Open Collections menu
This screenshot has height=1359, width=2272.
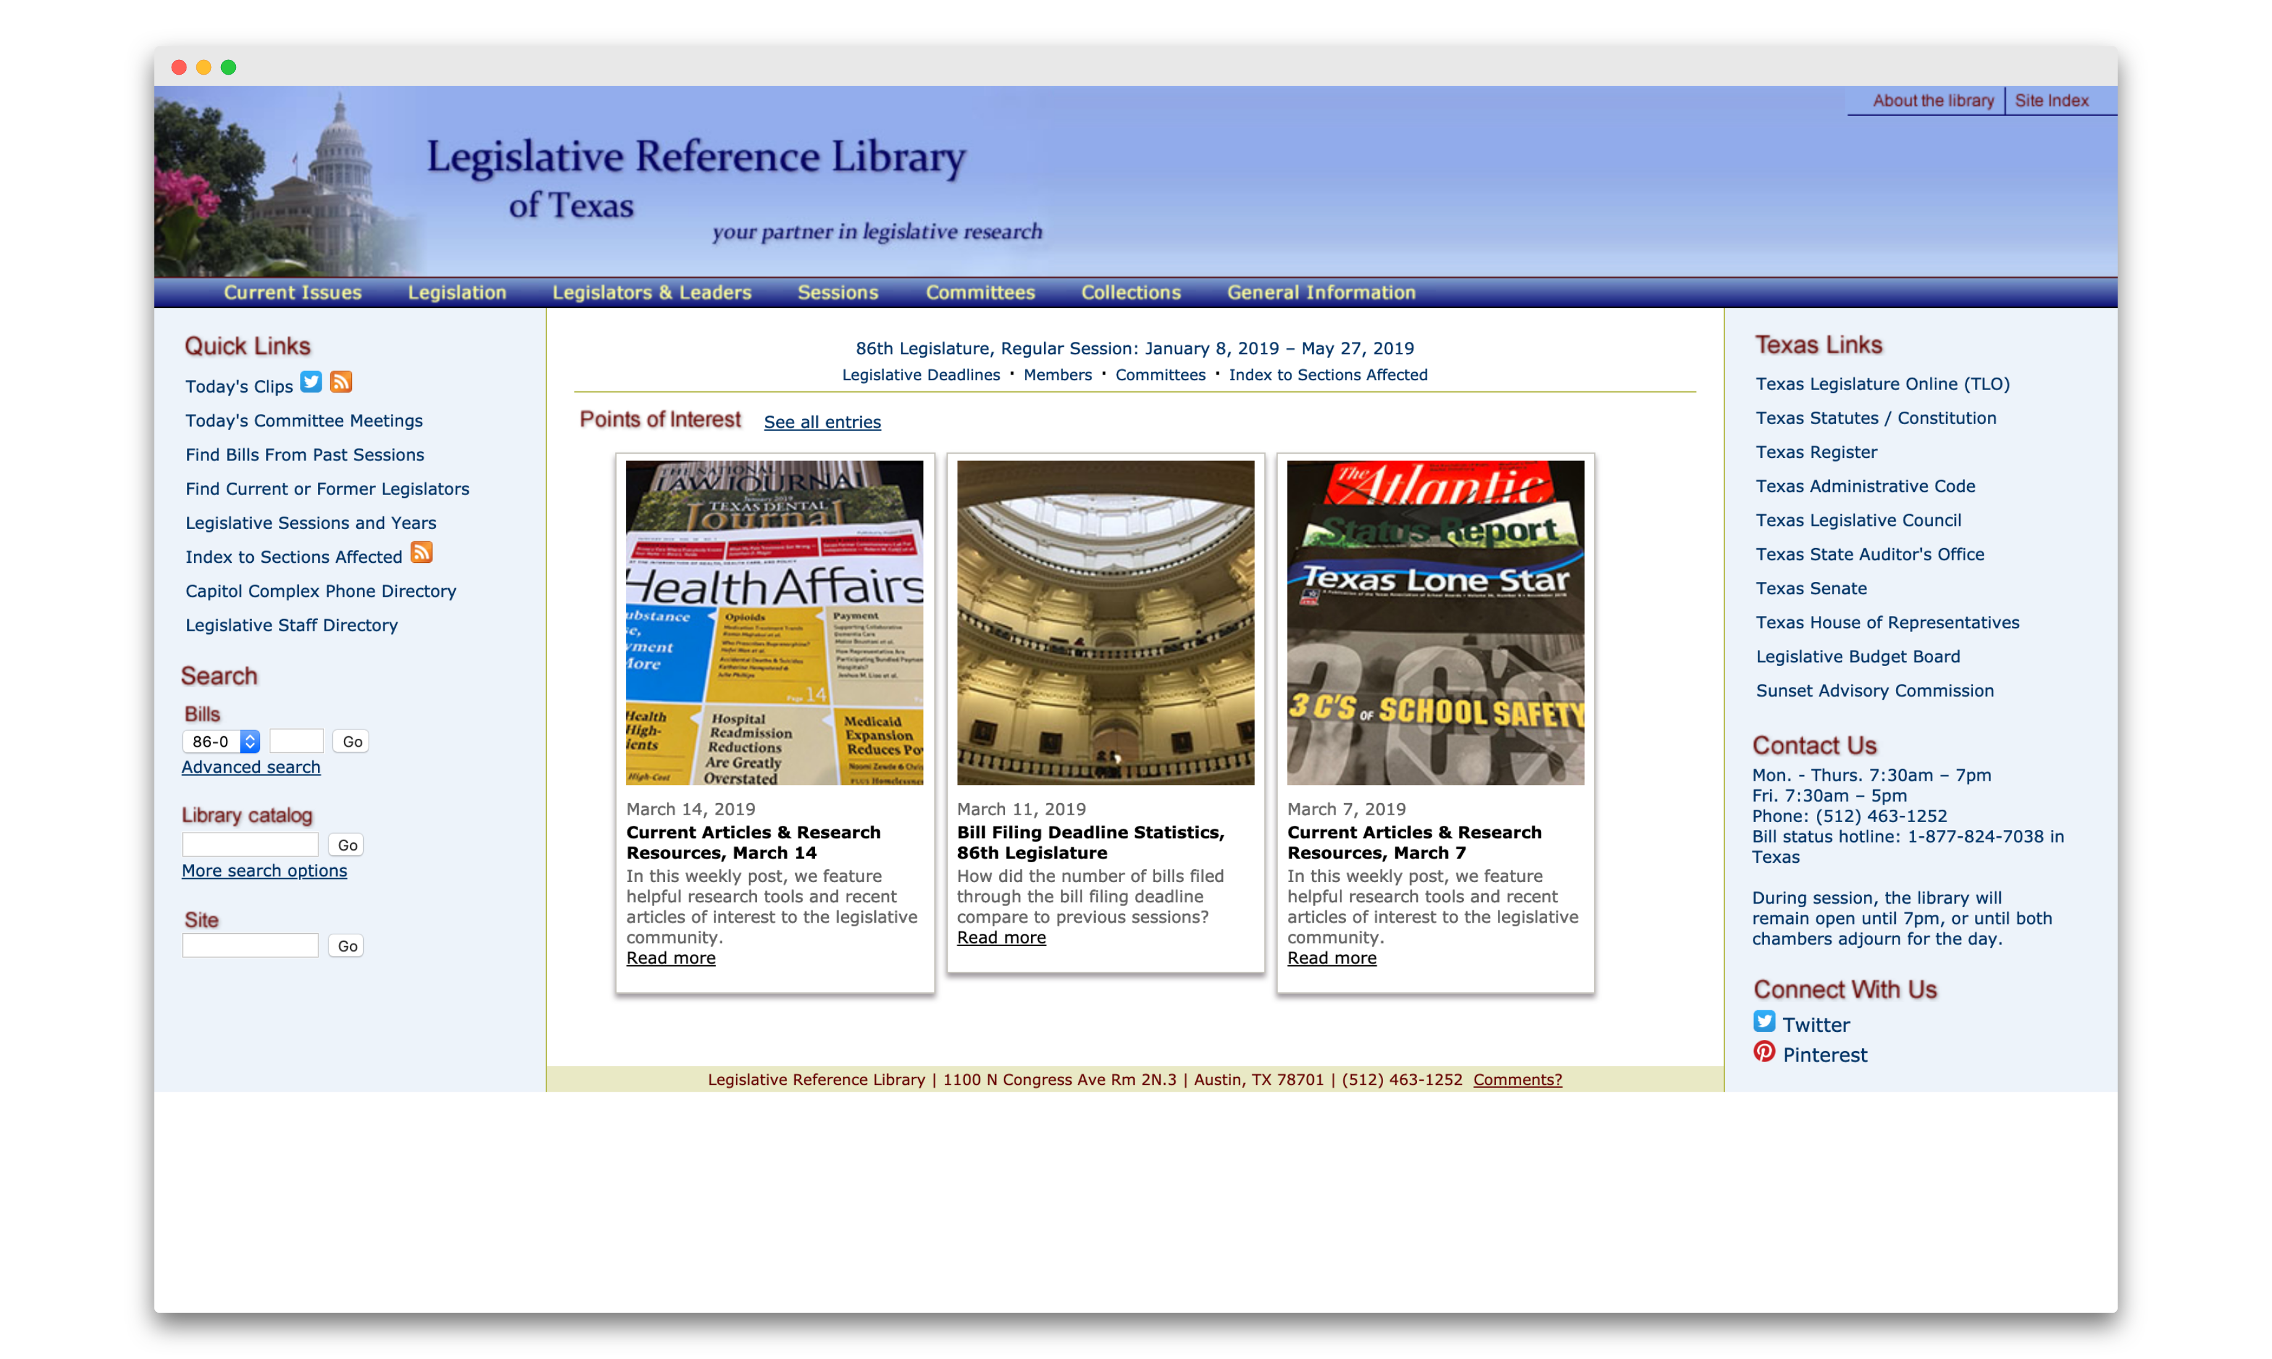point(1130,292)
